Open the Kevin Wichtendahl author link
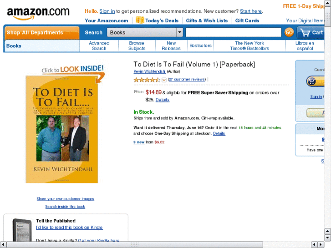This screenshot has width=331, height=248. tap(149, 71)
